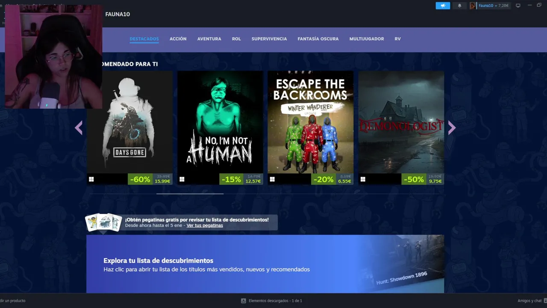This screenshot has height=308, width=547.
Task: Select the MULTIJUGADOR category tab
Action: [366, 39]
